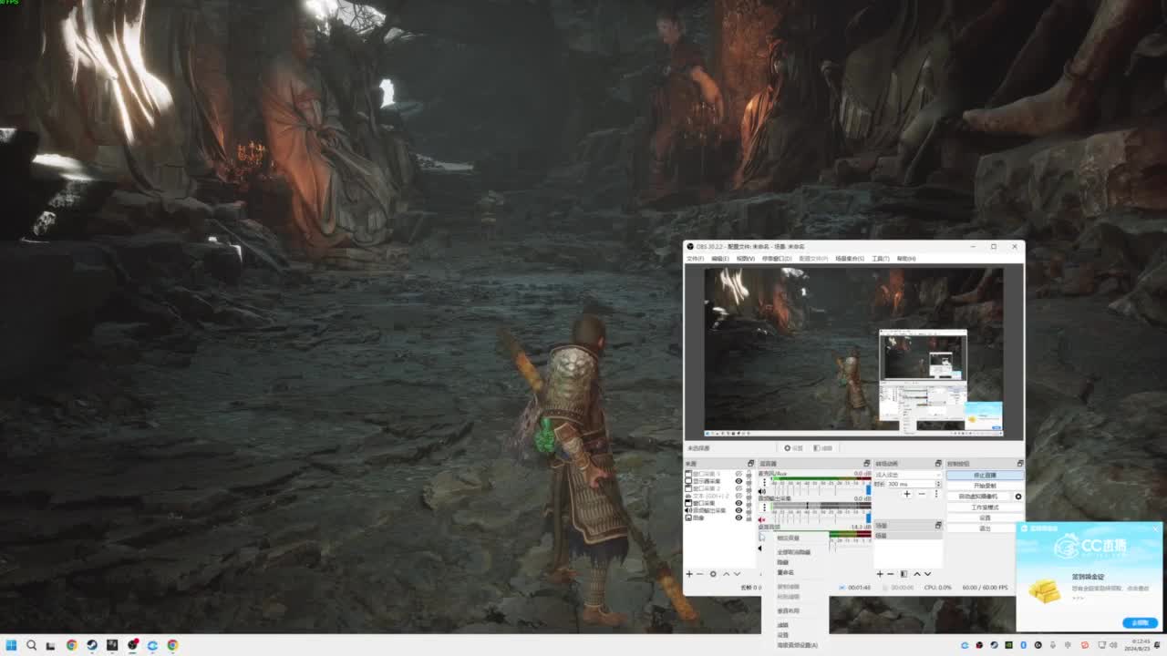The height and width of the screenshot is (656, 1167).
Task: Open the 工具(T) menu
Action: [881, 259]
